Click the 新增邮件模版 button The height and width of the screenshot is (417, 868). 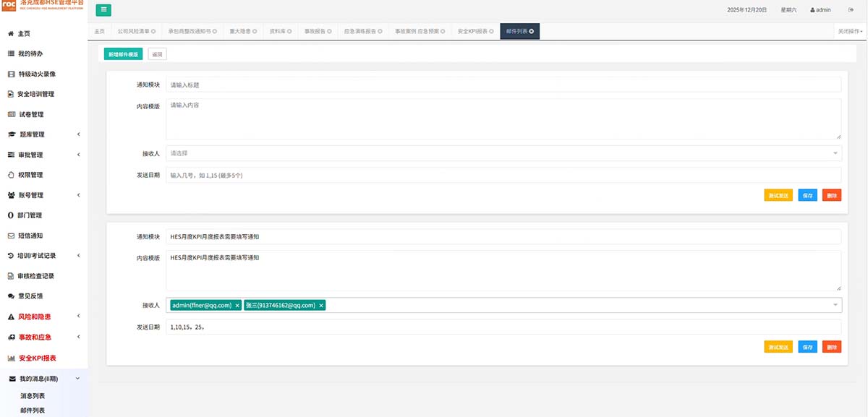tap(123, 54)
